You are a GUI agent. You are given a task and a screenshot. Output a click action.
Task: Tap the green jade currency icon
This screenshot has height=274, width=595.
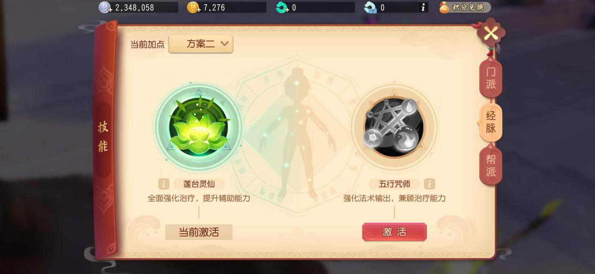click(x=282, y=8)
